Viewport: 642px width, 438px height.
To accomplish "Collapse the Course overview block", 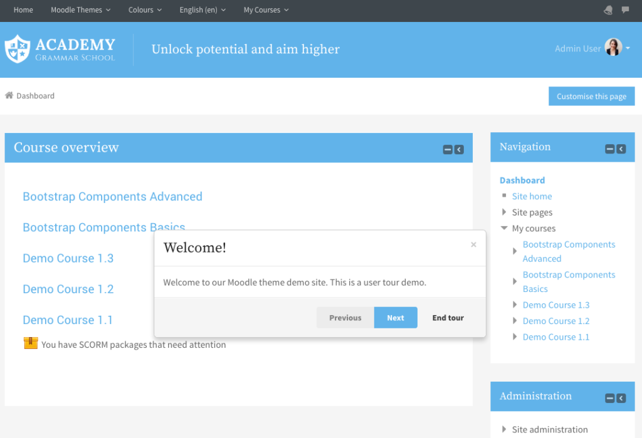I will [447, 149].
